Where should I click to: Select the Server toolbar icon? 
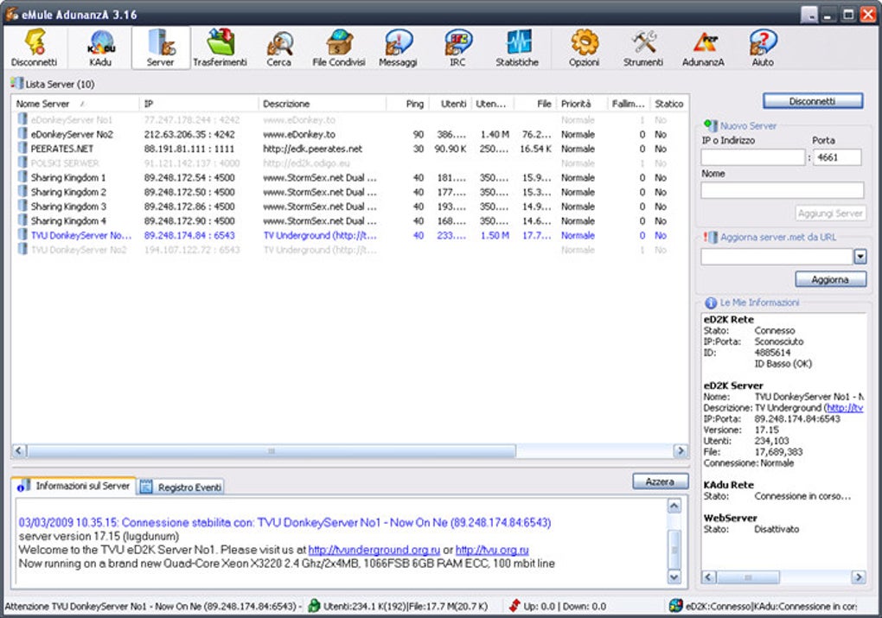pos(160,48)
